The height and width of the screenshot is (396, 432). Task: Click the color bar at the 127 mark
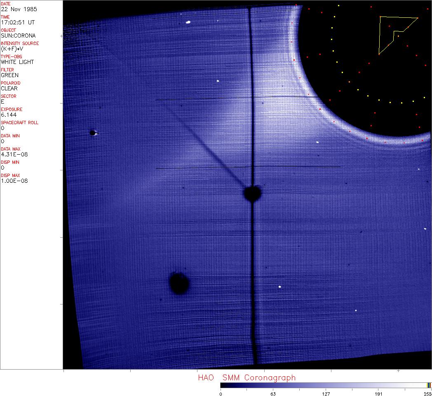pos(326,385)
